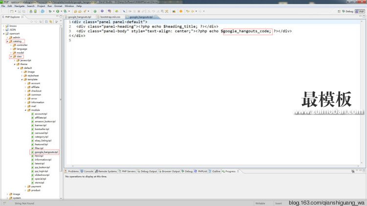367x206 pixels.
Task: Expand the system folder
Action: pyautogui.click(x=6, y=198)
